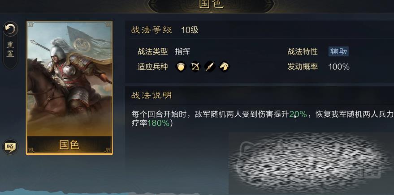Screen dimensions: 394x195
Task: Select the spear troop type icon
Action: (210, 67)
